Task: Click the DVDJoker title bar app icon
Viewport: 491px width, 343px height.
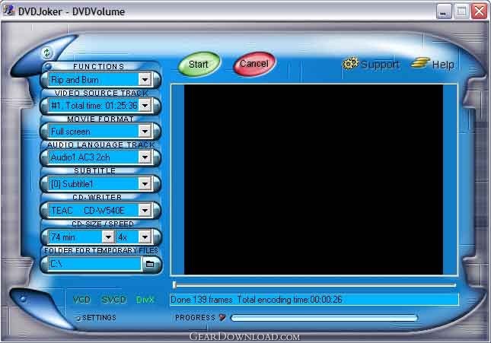Action: click(x=9, y=11)
